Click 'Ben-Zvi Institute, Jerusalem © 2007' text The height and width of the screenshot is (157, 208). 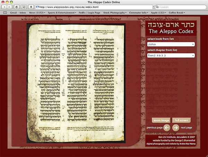tap(176, 137)
